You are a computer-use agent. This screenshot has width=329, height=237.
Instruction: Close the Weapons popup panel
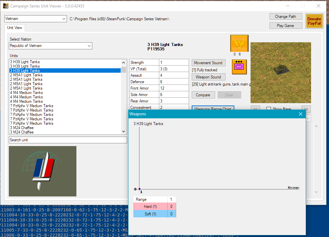coord(301,114)
